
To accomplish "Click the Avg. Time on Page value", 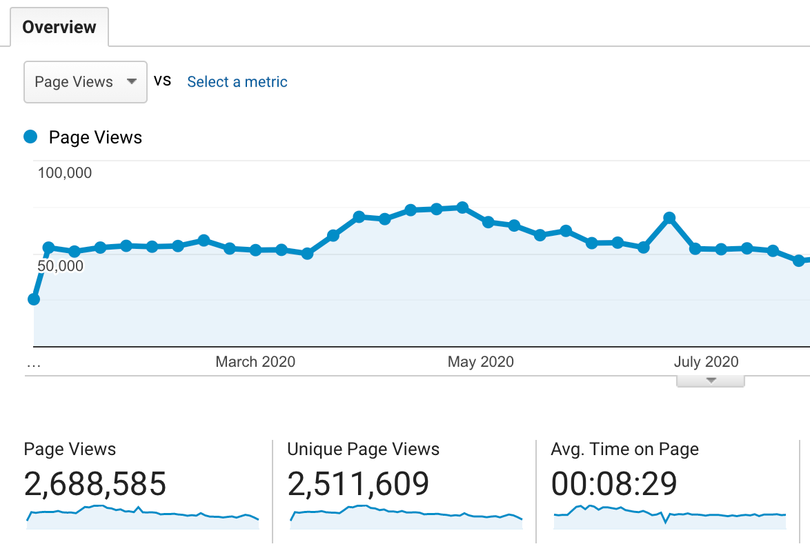I will click(x=614, y=484).
